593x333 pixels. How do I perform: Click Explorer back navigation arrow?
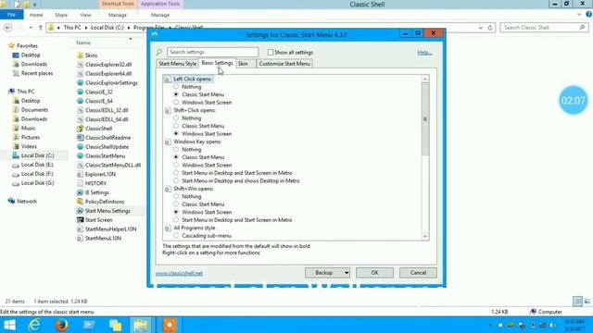[x=8, y=28]
